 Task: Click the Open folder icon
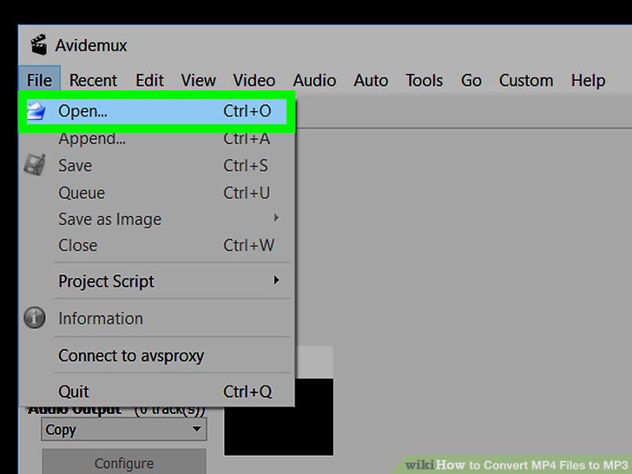36,112
